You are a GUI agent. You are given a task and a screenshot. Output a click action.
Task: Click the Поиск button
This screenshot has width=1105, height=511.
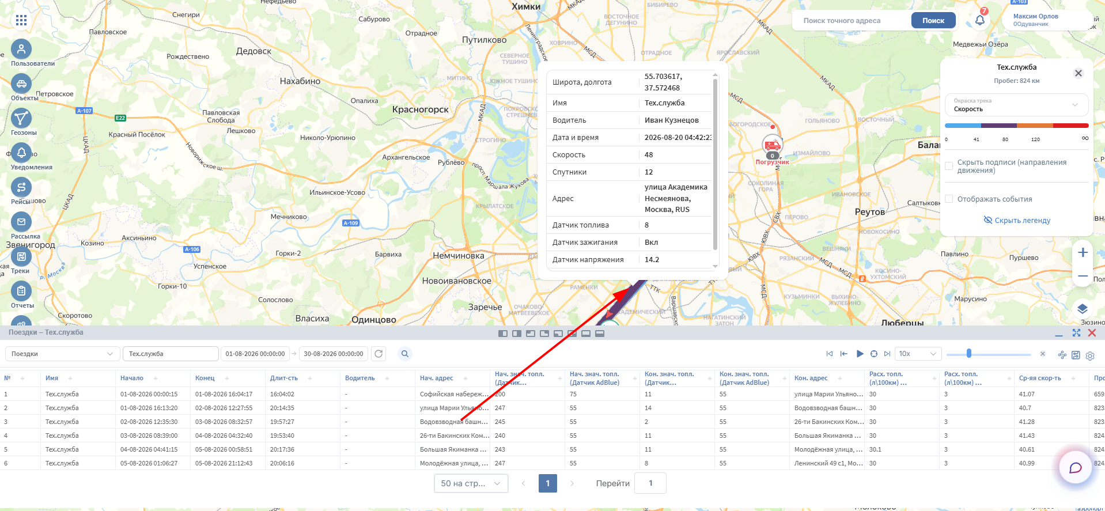pyautogui.click(x=933, y=20)
